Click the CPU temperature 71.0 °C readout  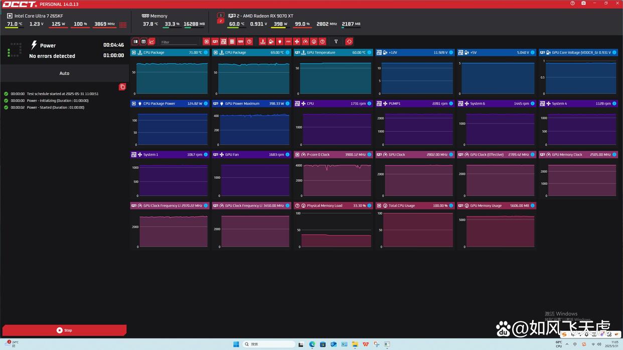(14, 24)
